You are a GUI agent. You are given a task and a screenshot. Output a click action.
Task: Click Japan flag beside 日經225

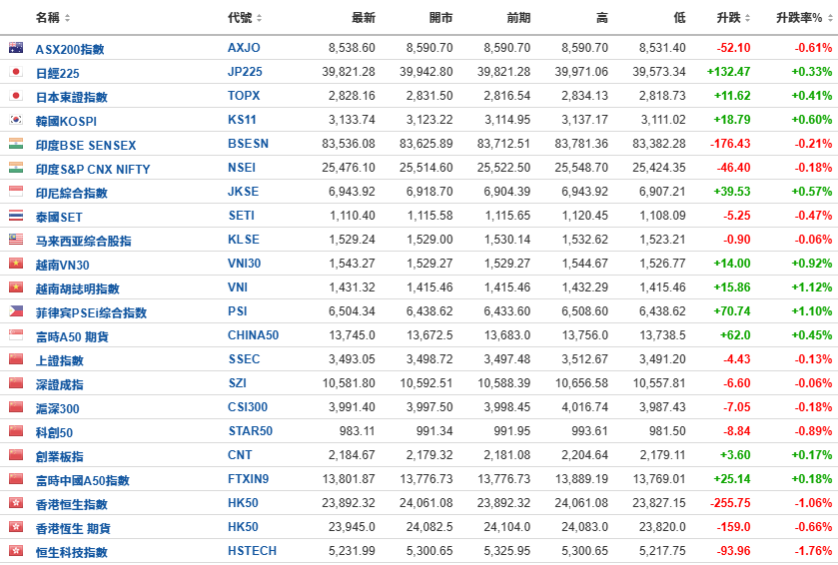coord(16,72)
